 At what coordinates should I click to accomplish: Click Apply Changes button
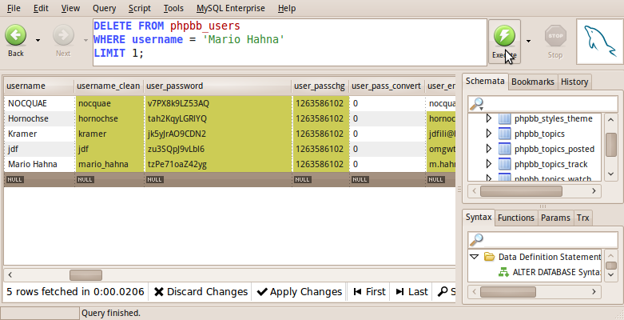click(300, 292)
